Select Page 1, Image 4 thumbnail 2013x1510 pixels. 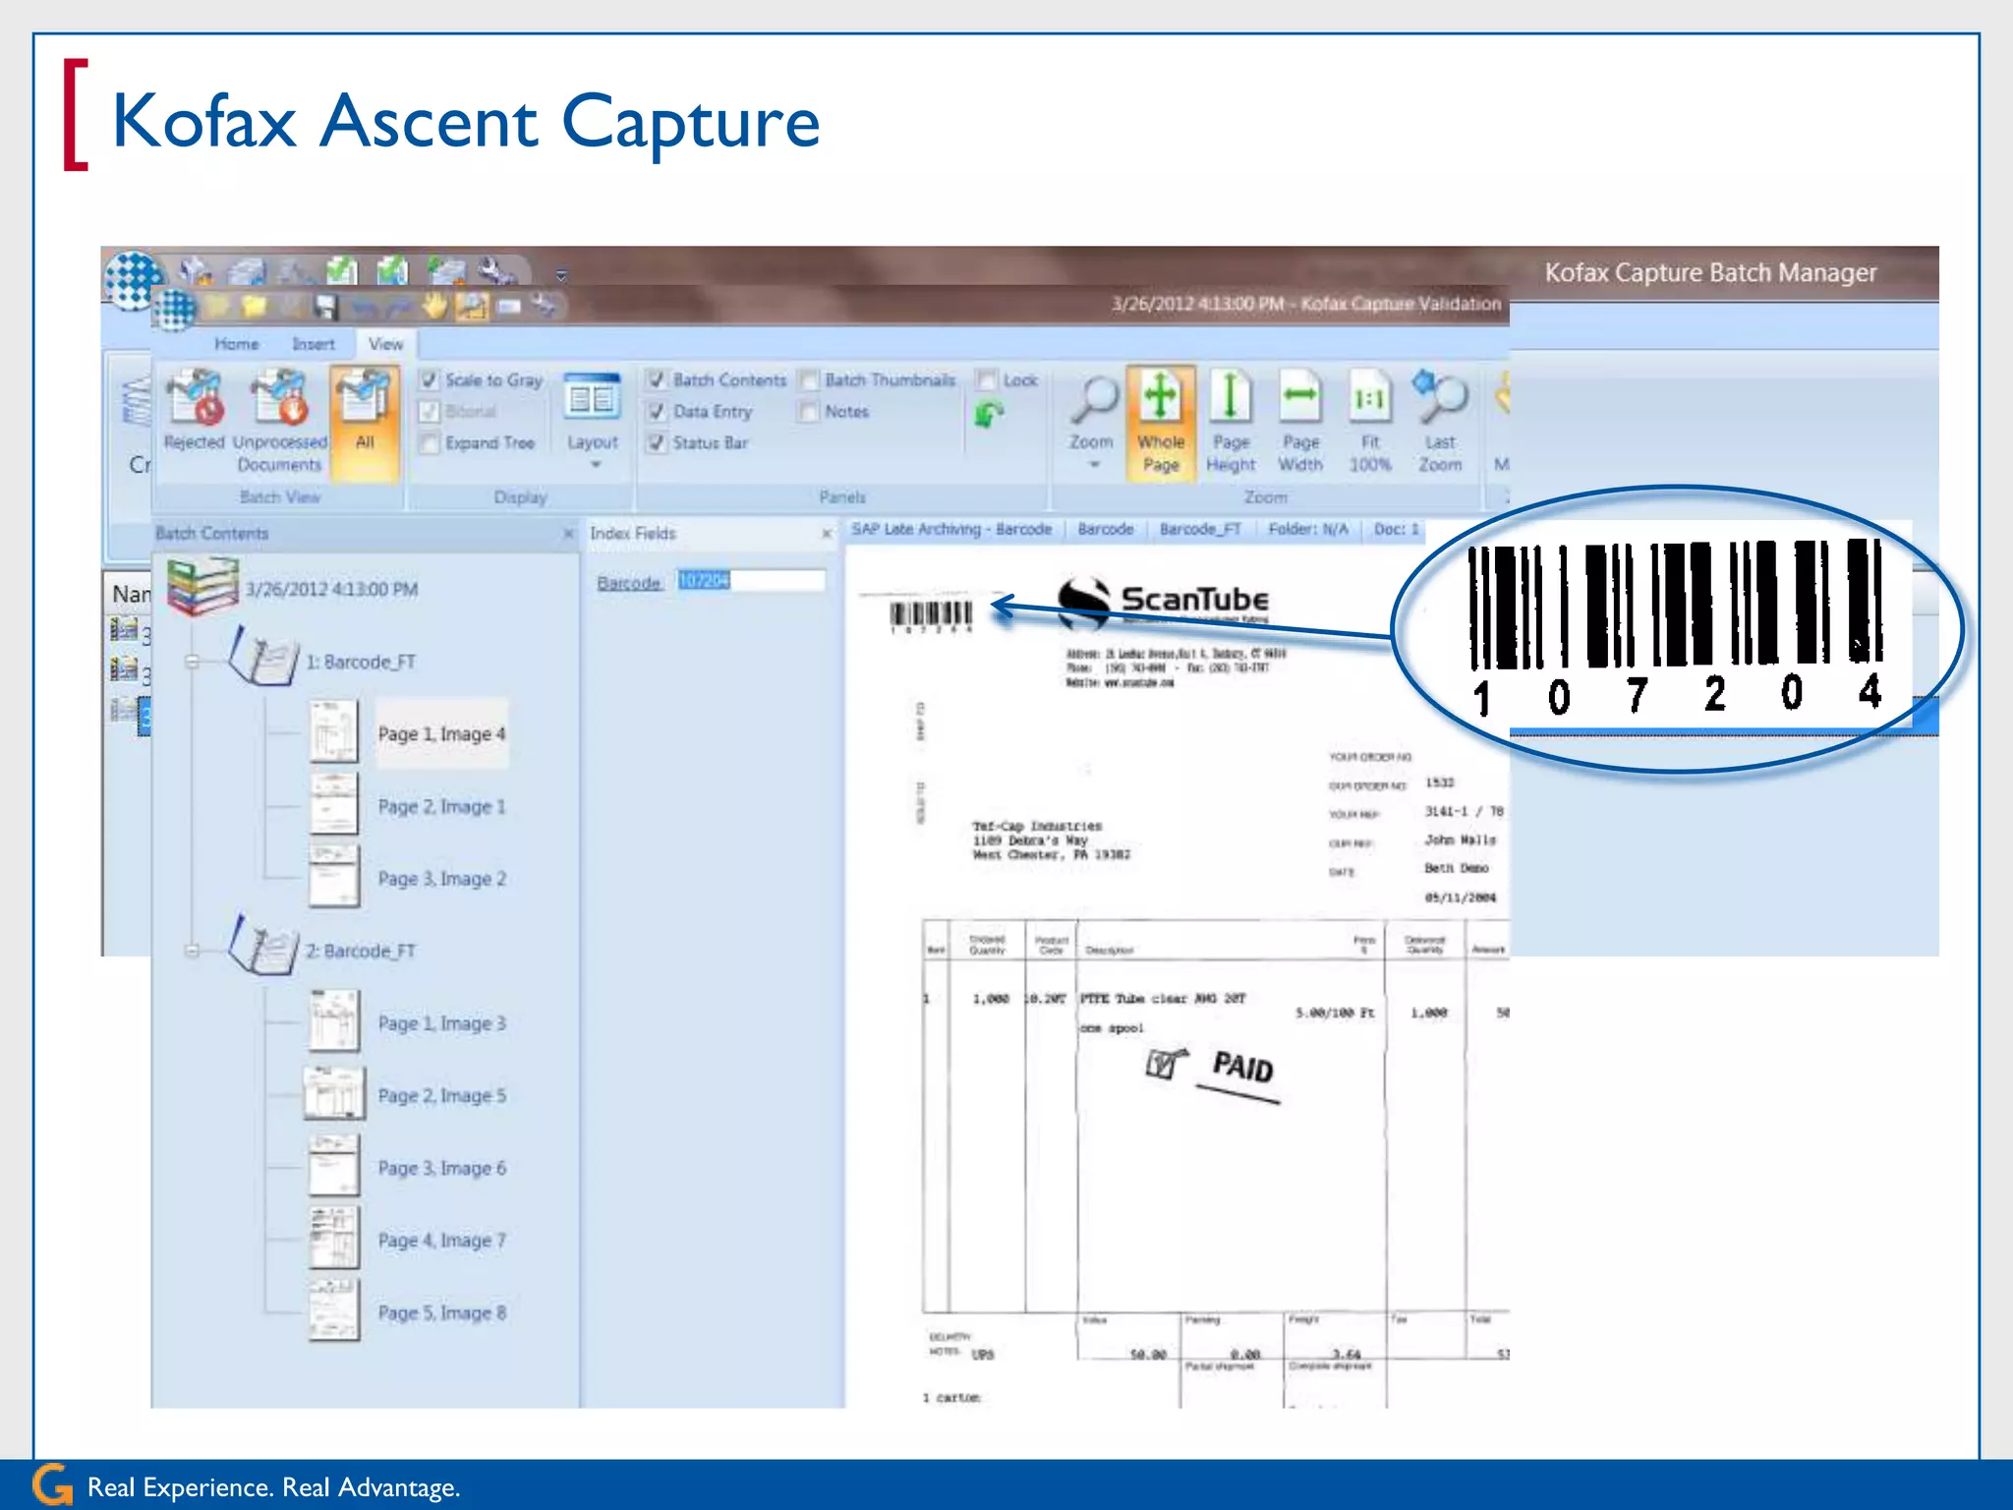pos(334,732)
